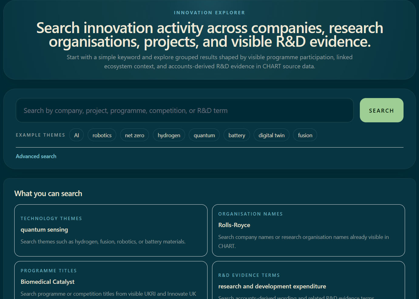
Task: Click the 'Rolls-Royce' example text
Action: pos(234,225)
